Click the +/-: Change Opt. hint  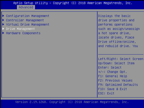coord(113,72)
